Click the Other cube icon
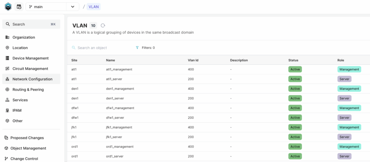This screenshot has width=370, height=162. [7, 121]
